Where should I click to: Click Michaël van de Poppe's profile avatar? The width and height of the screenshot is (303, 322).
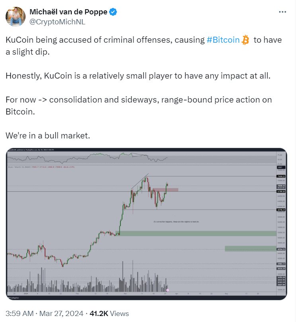pyautogui.click(x=16, y=17)
